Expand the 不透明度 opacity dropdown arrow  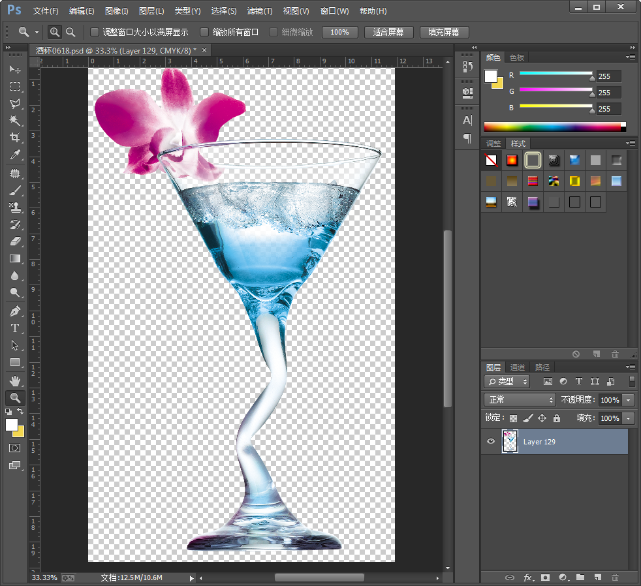pyautogui.click(x=629, y=400)
